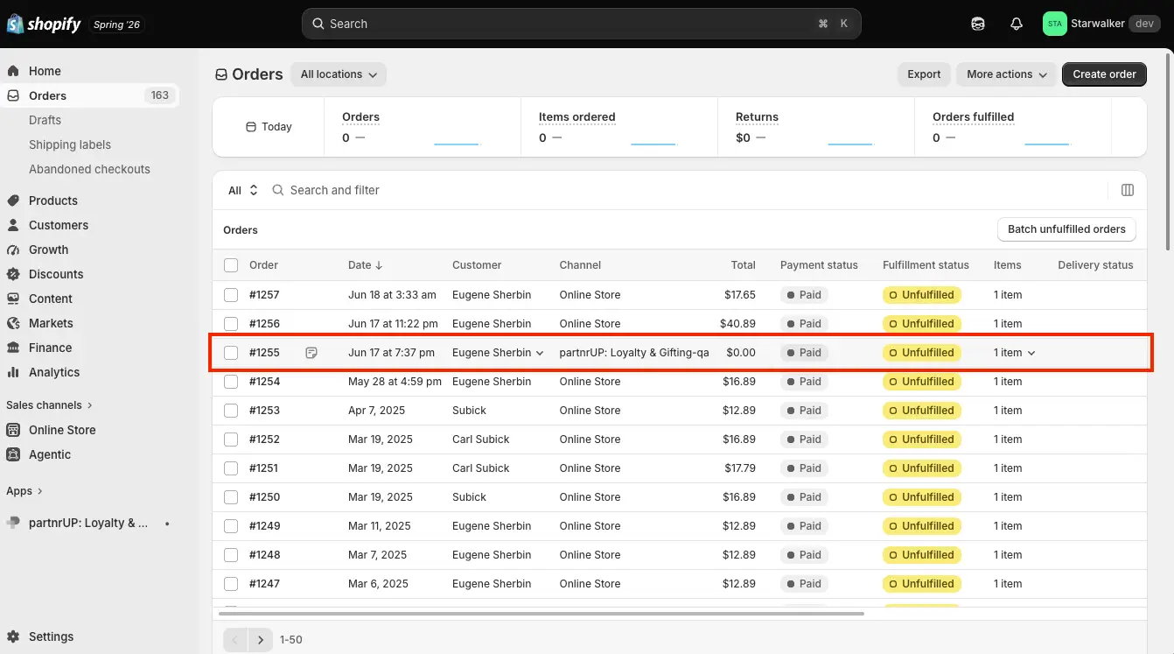Expand the Apps section
Screen dimensions: 1174x654
24,491
